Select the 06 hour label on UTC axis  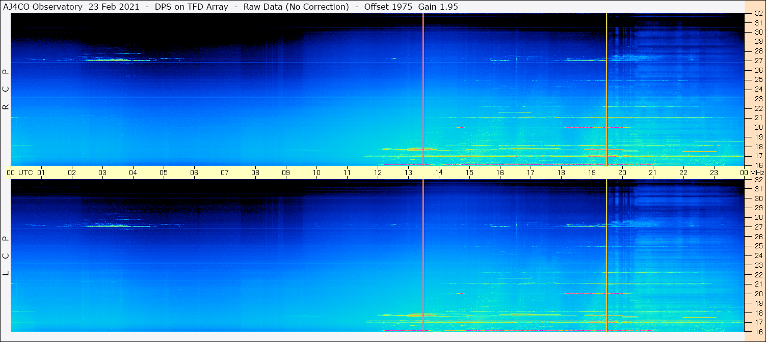tap(194, 173)
